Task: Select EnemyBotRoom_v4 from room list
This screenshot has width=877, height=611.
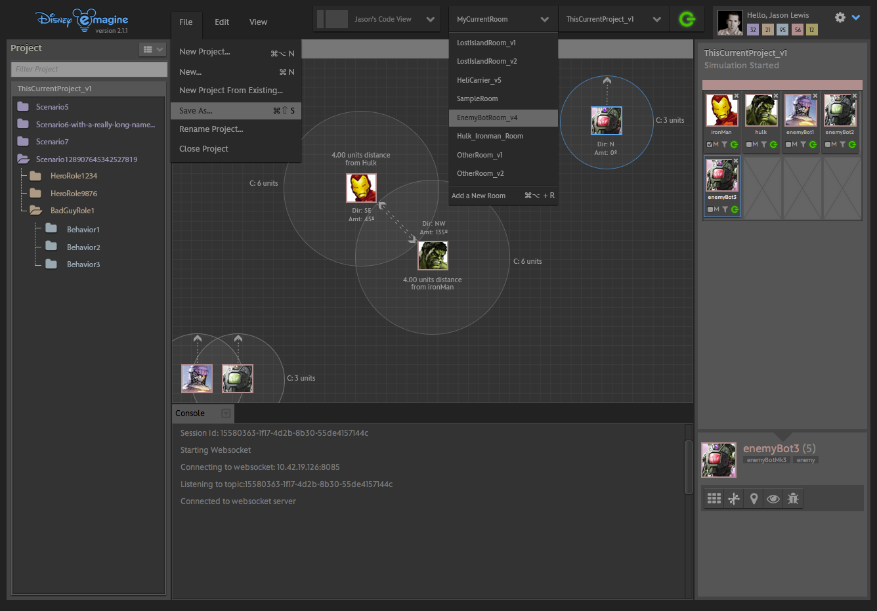Action: click(503, 117)
